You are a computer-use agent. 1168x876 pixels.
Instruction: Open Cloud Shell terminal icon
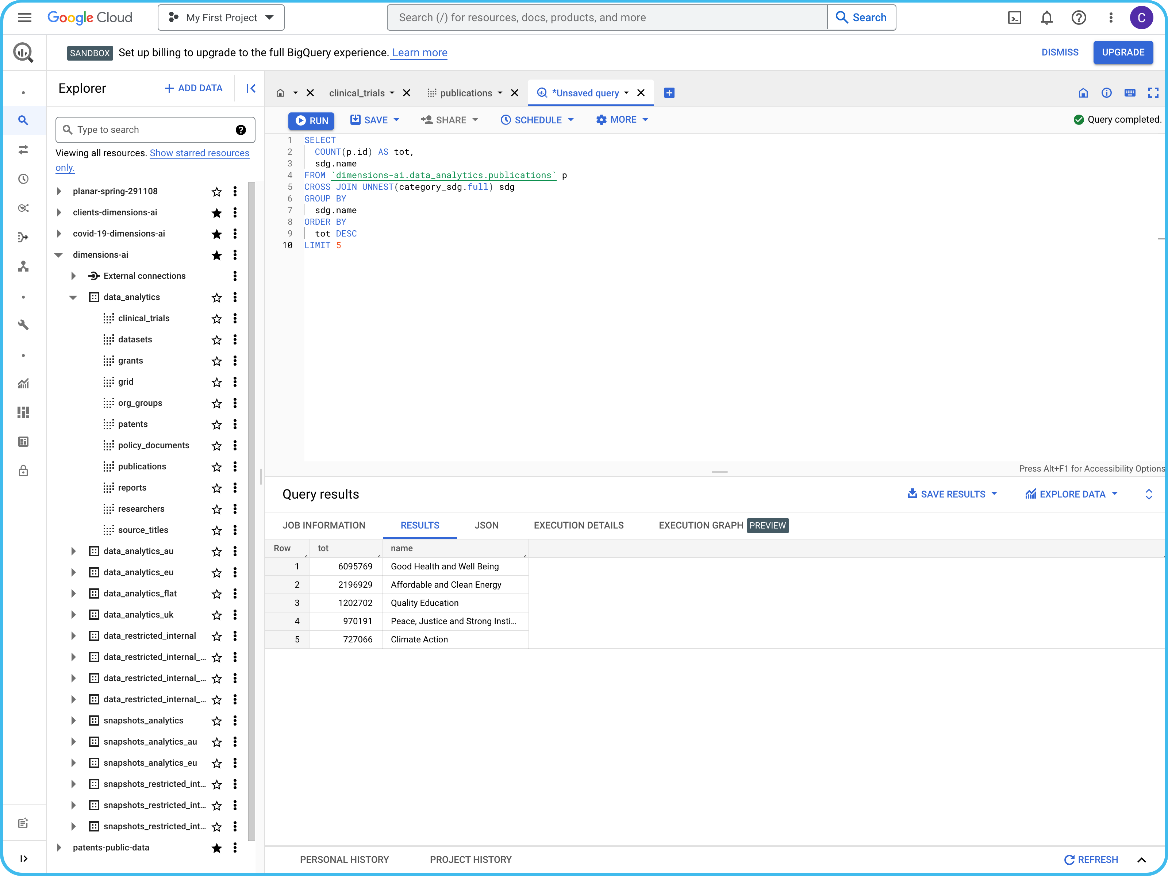(x=1014, y=18)
